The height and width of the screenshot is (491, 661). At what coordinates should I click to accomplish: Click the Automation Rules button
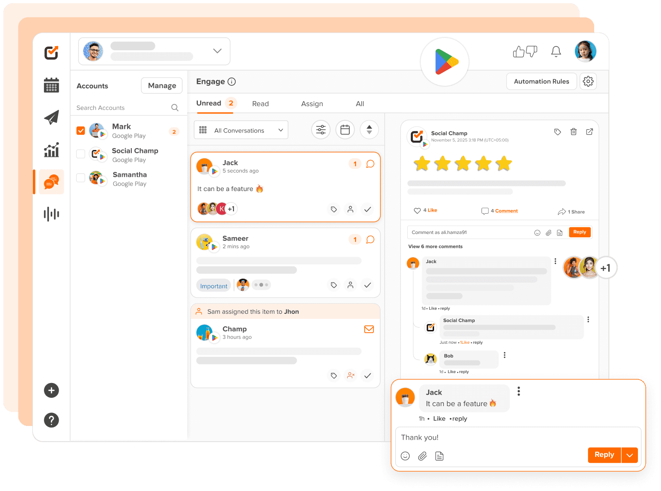coord(541,81)
